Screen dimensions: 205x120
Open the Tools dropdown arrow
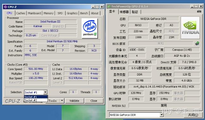(x=62, y=101)
